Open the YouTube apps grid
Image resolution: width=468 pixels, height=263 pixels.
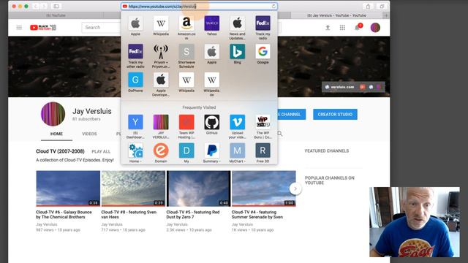click(x=342, y=28)
